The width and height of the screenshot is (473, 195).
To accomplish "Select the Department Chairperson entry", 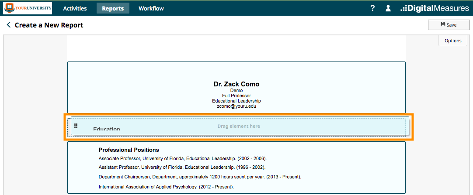I will (200, 177).
